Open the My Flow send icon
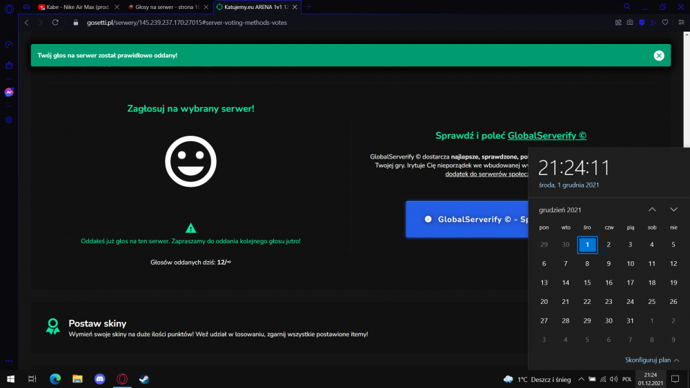This screenshot has width=690, height=388. coord(653,23)
